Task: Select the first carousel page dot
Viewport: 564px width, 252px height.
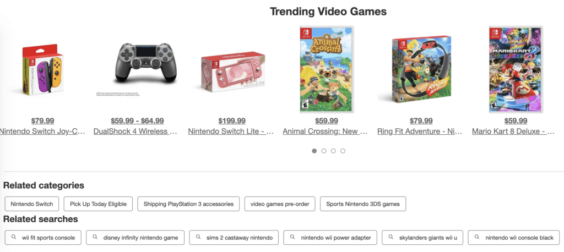Action: 314,151
